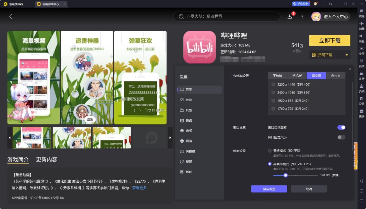Screen dimensions: 366x209
Task: Open 音频 settings section
Action: coord(200,131)
